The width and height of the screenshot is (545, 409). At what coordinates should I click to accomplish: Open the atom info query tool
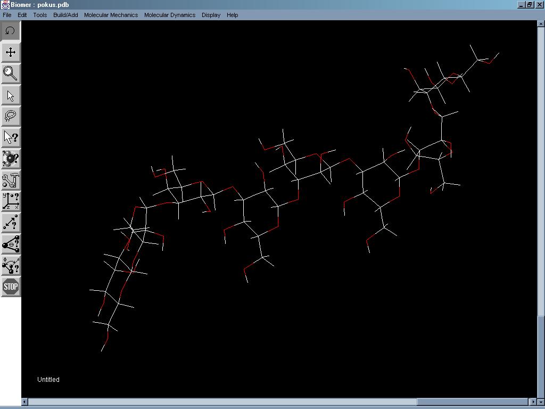coord(11,159)
